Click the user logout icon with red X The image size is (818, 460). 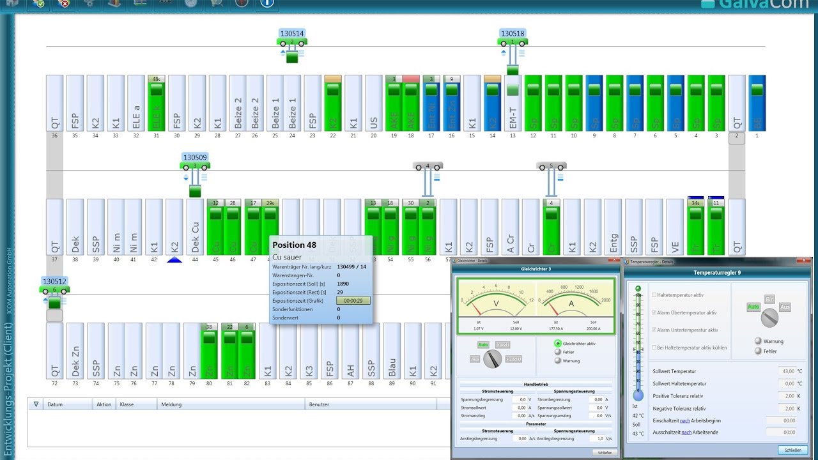pyautogui.click(x=63, y=4)
